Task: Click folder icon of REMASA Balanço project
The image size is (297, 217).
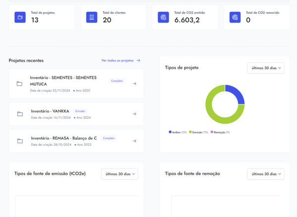Action: pos(20,141)
